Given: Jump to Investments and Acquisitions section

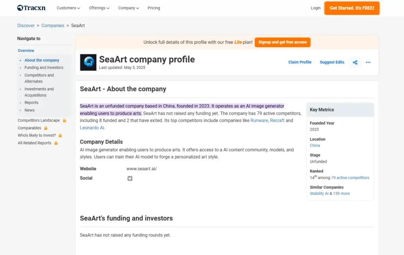Looking at the screenshot, I should pos(39,92).
